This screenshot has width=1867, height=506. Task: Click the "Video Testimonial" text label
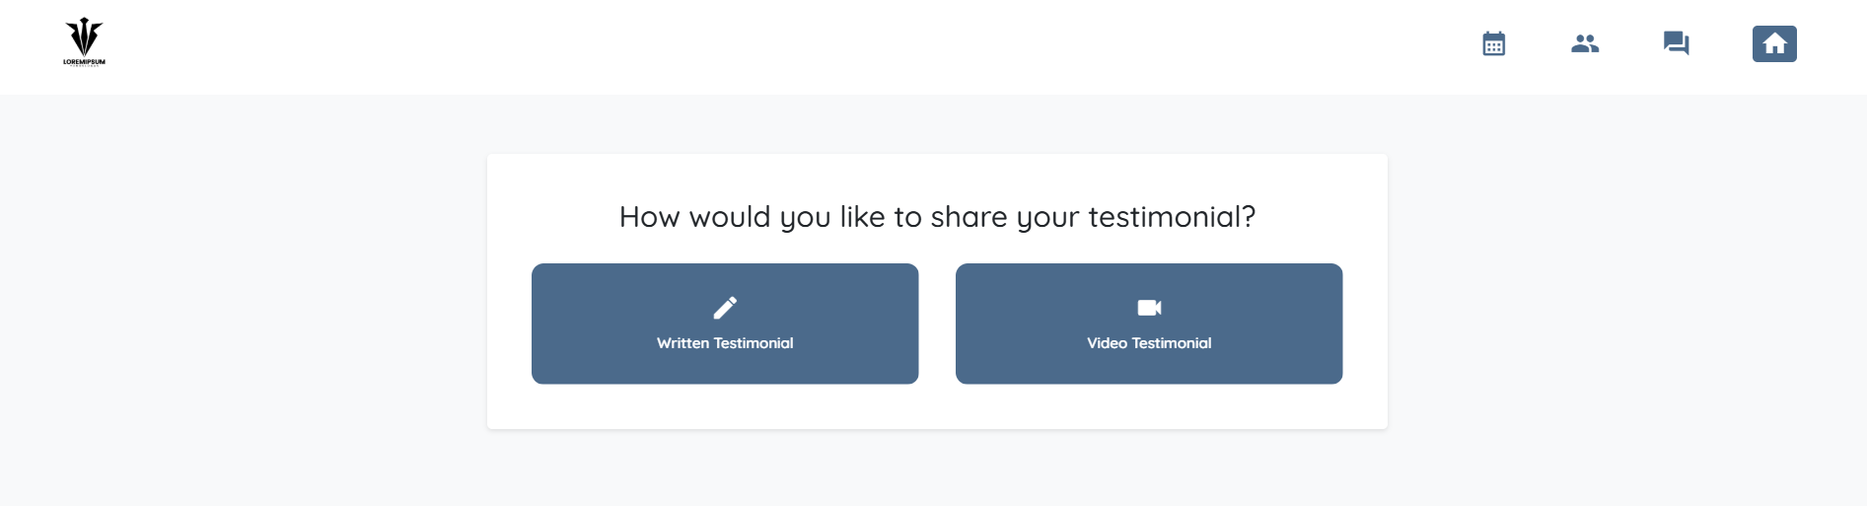1149,343
